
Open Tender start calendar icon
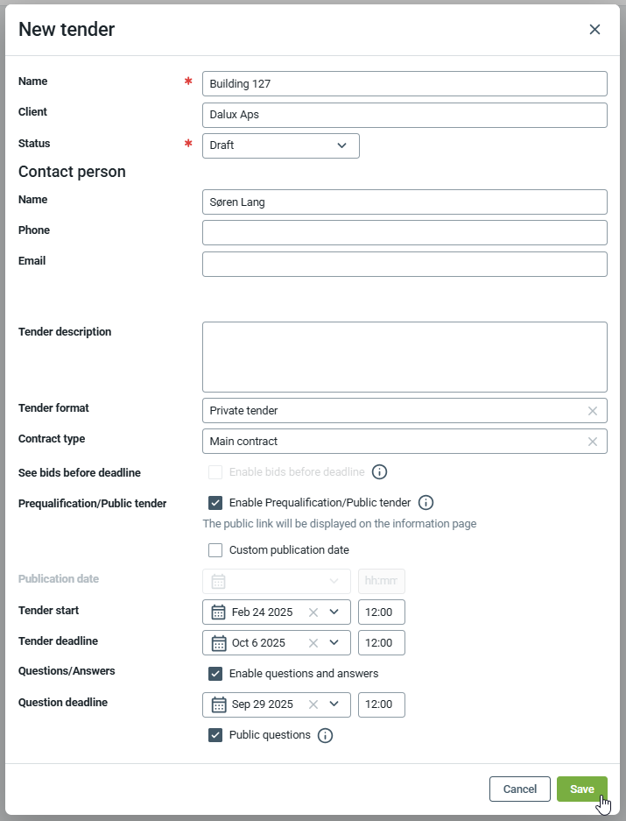point(218,612)
